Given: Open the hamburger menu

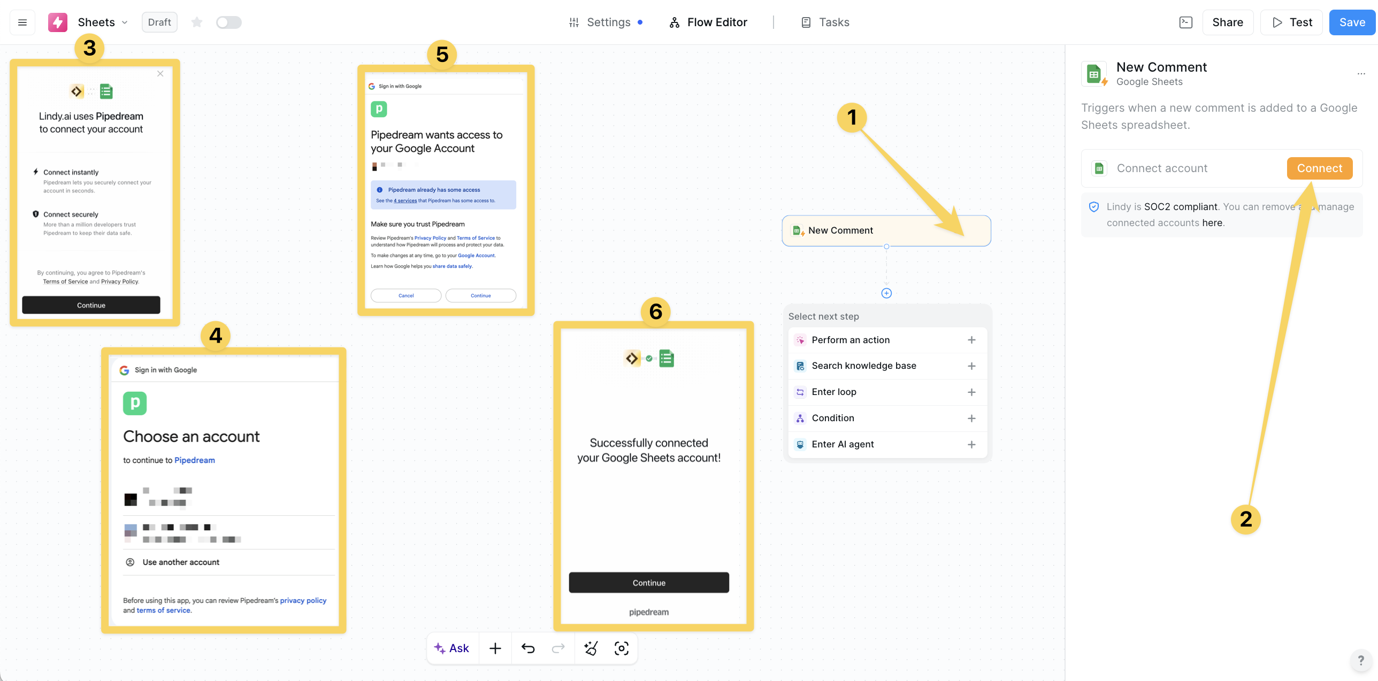Looking at the screenshot, I should 22,22.
